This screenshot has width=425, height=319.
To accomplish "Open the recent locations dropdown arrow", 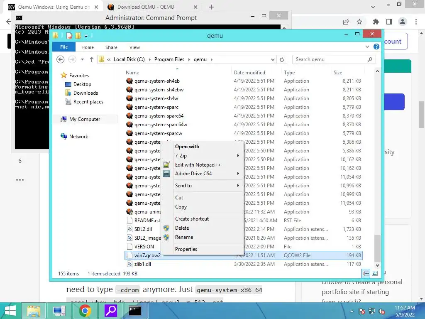I will [83, 59].
